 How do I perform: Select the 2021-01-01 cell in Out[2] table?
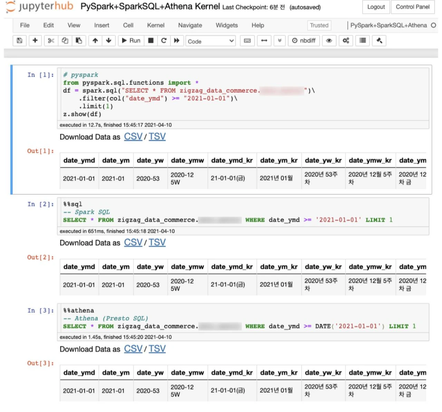[79, 285]
